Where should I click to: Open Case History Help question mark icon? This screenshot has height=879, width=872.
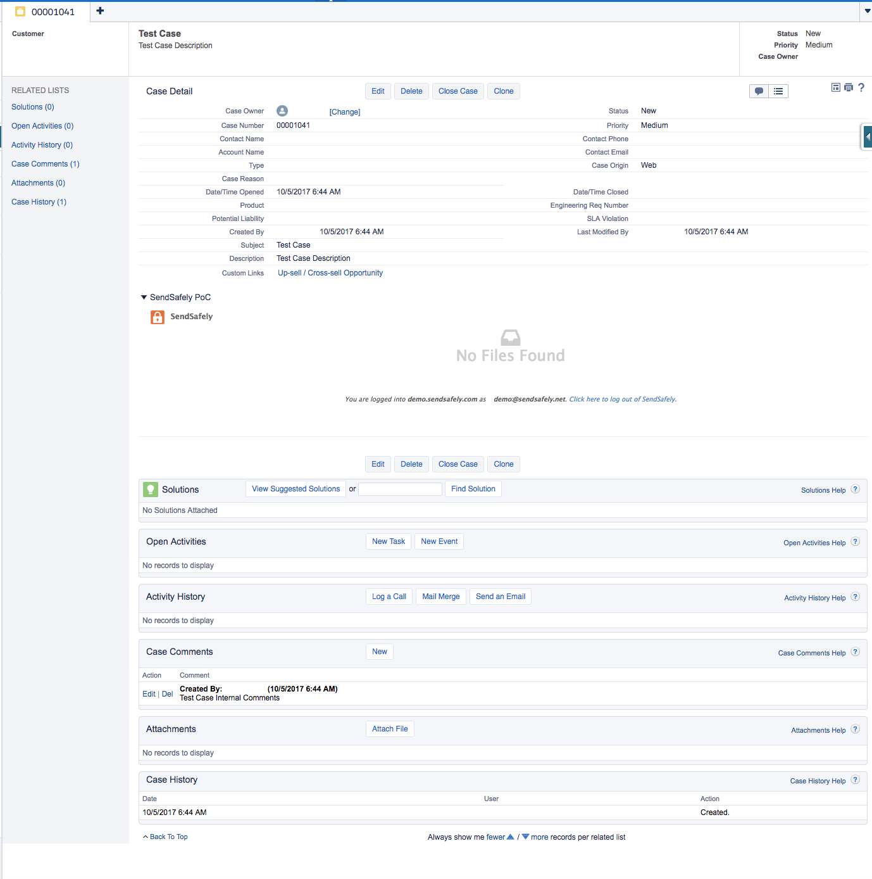click(x=855, y=780)
